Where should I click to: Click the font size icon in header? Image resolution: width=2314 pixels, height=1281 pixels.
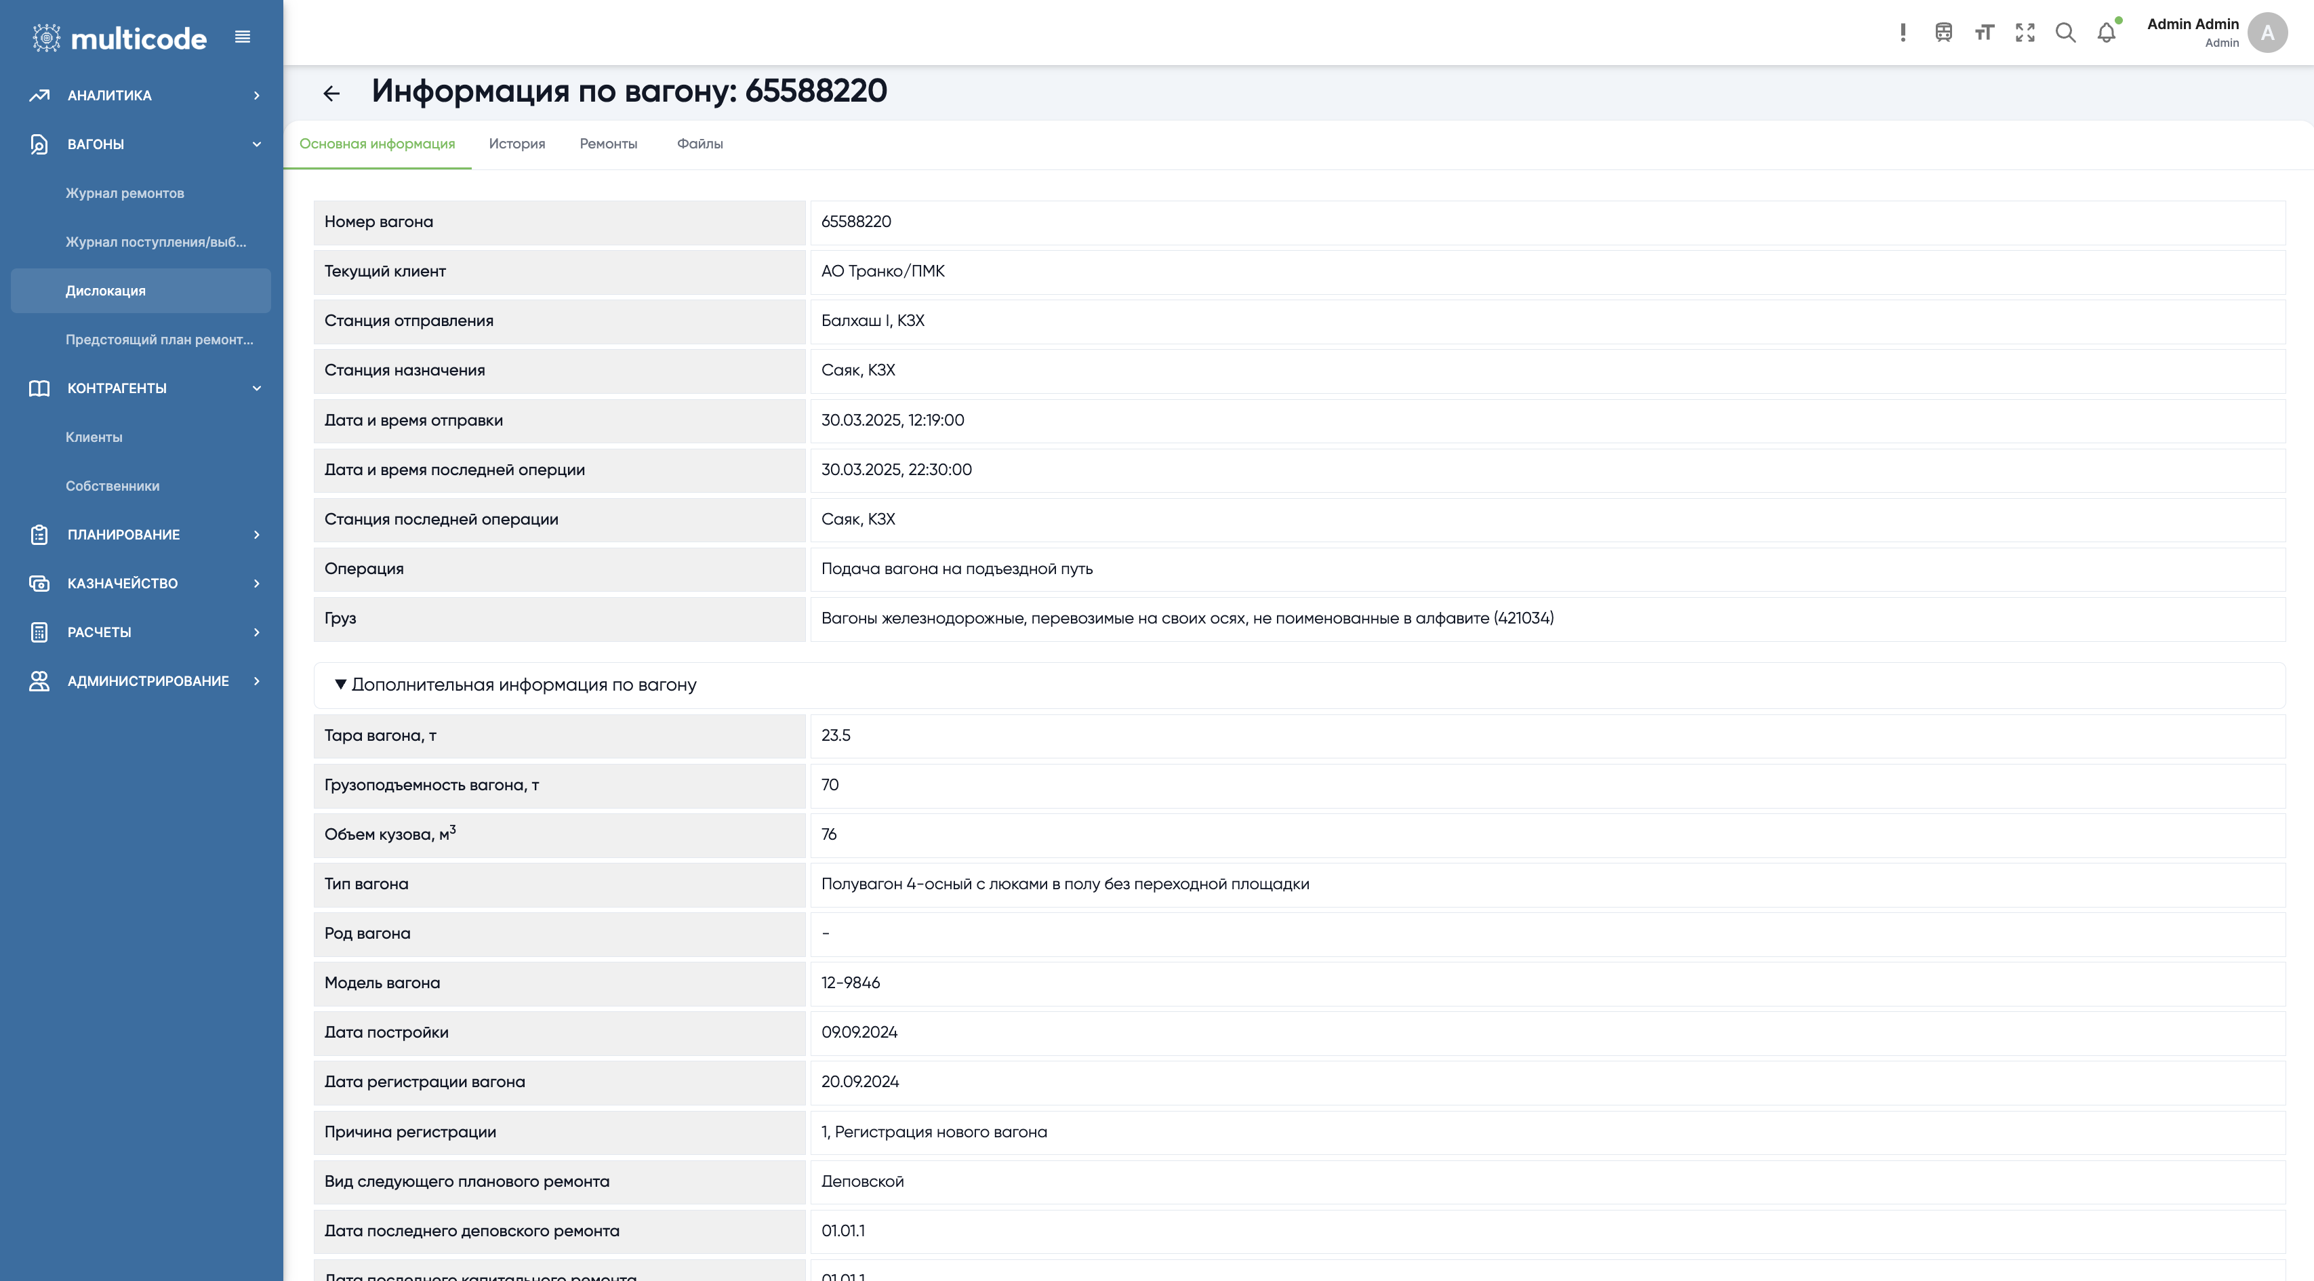tap(1985, 33)
